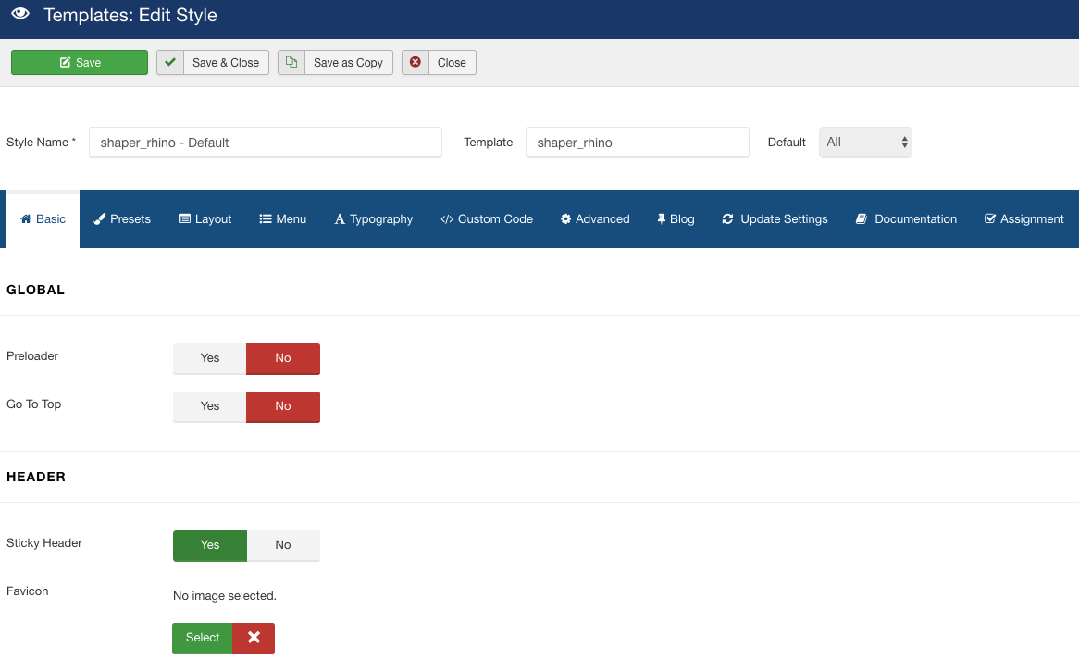Set Go To Top to Yes

click(x=210, y=406)
